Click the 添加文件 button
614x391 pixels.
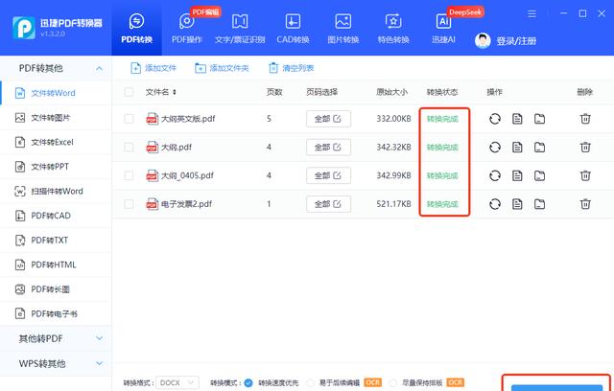click(x=153, y=68)
